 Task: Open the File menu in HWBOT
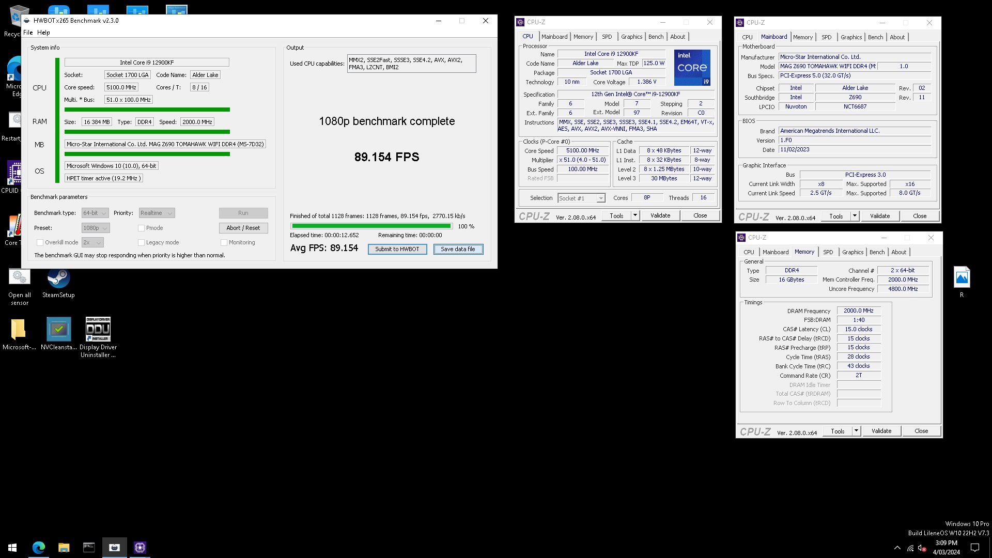(x=28, y=33)
